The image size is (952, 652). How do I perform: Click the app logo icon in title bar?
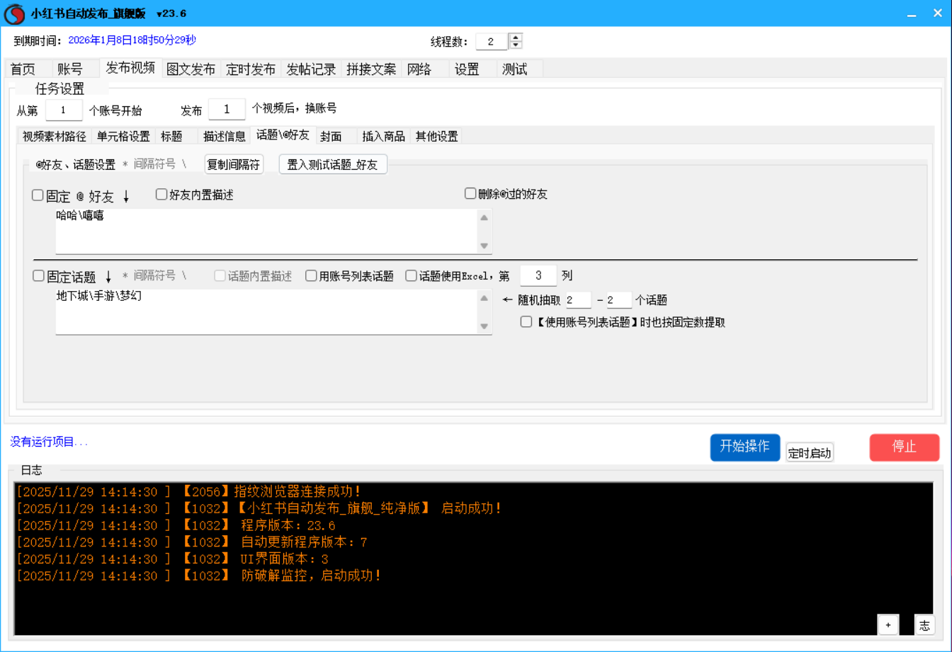pyautogui.click(x=14, y=13)
